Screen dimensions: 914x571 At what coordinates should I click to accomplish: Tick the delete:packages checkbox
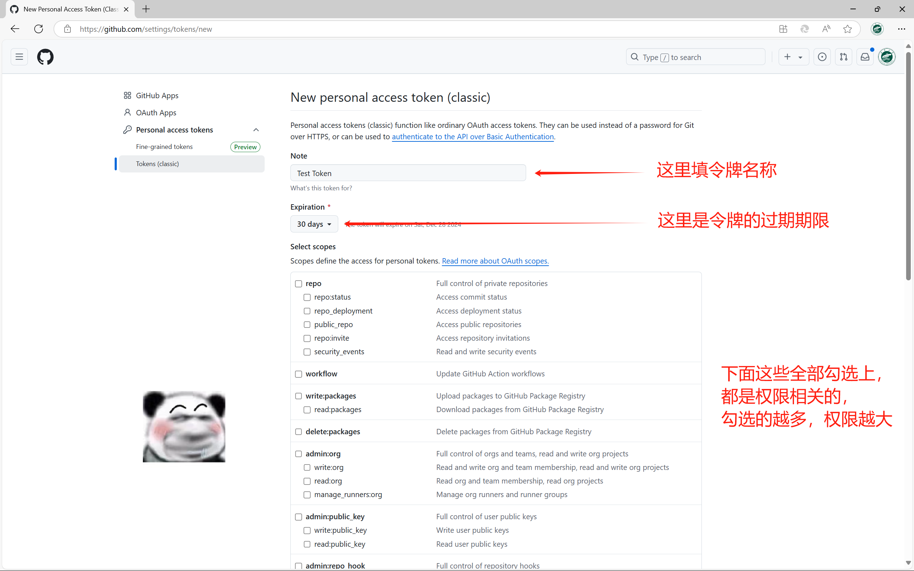[298, 432]
